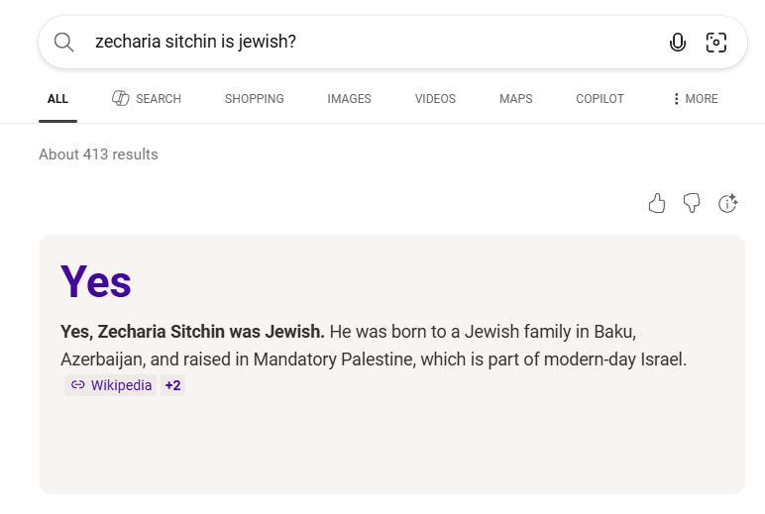This screenshot has width=765, height=514.
Task: Click the search magnifier icon
Action: click(63, 42)
